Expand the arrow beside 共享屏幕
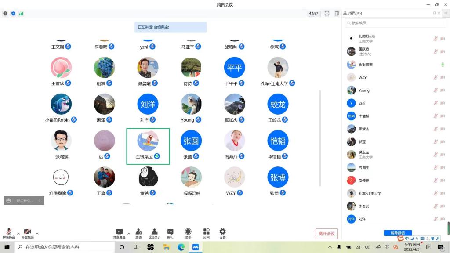Viewport: 450px width, 253px height. click(x=129, y=233)
